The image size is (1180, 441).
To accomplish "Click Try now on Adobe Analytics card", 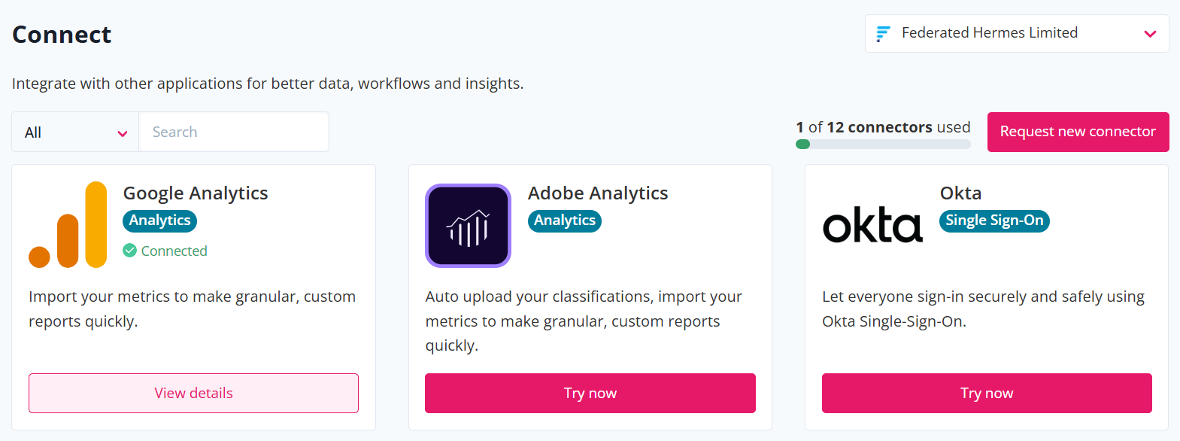I will (590, 393).
